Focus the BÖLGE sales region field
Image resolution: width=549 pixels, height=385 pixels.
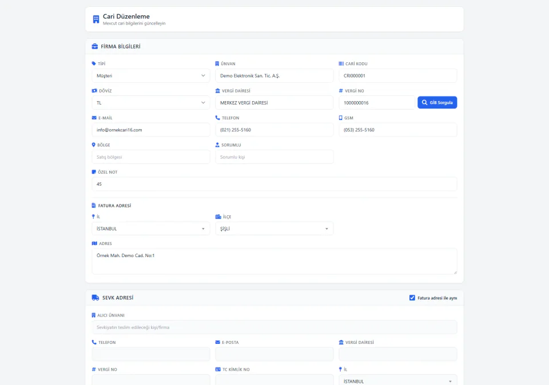coord(151,157)
